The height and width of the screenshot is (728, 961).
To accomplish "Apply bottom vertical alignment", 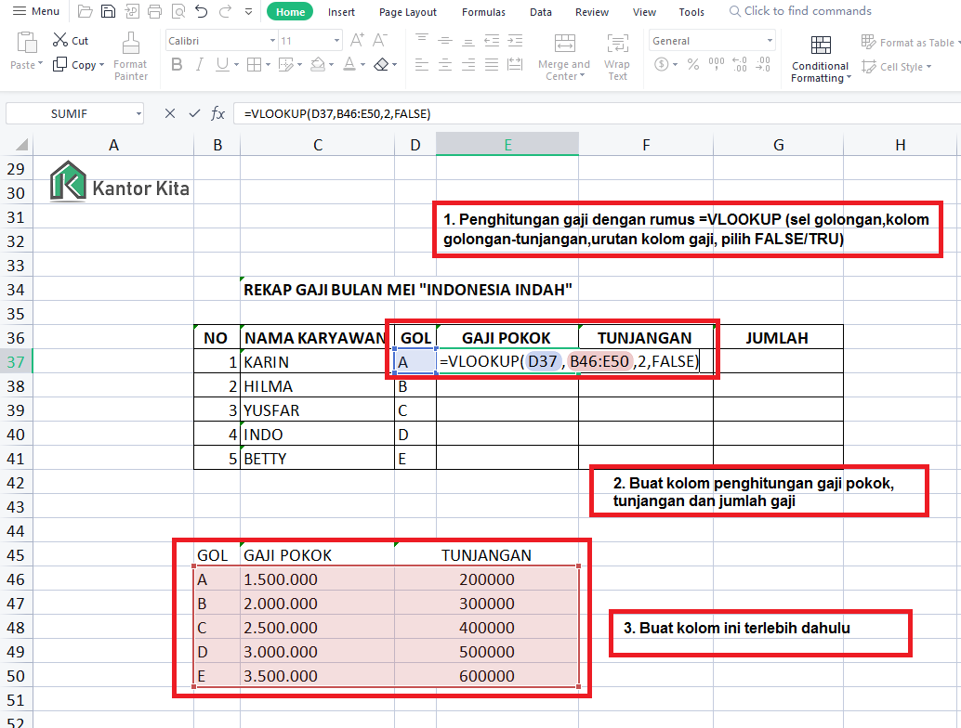I will coord(468,41).
